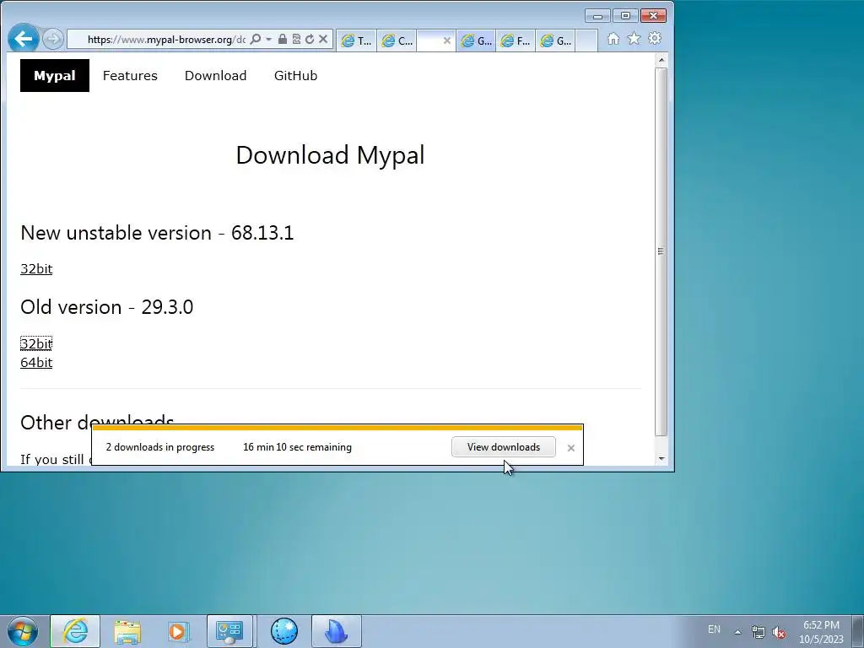This screenshot has height=648, width=864.
Task: Click the Show desktop strip on the taskbar
Action: click(x=858, y=631)
